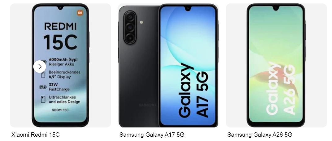Click the phone icon beside Ultraschlankes Design

point(43,99)
